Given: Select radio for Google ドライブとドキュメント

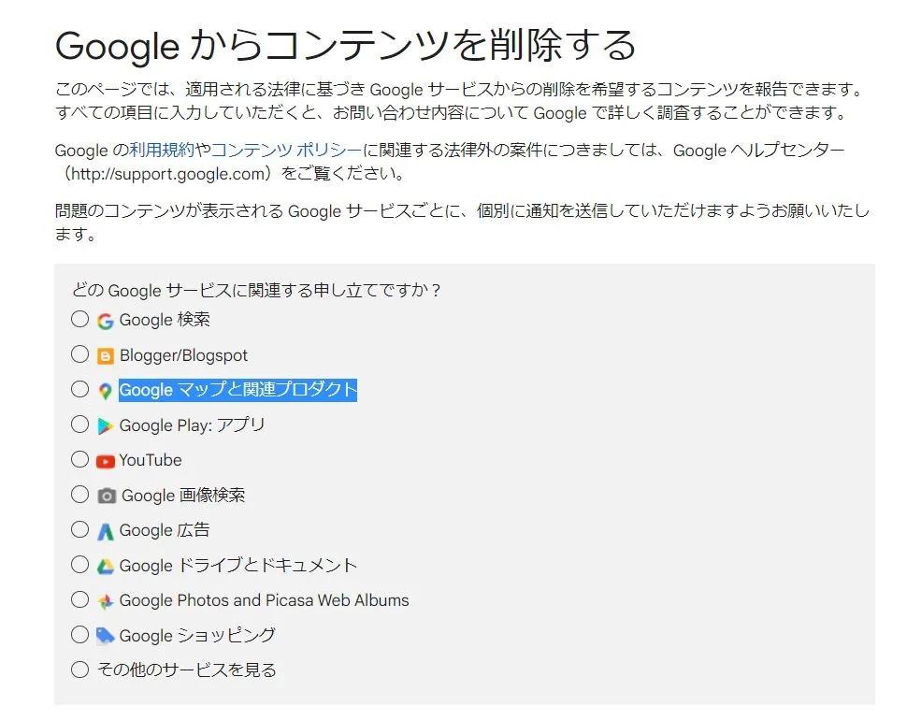Looking at the screenshot, I should pyautogui.click(x=80, y=564).
